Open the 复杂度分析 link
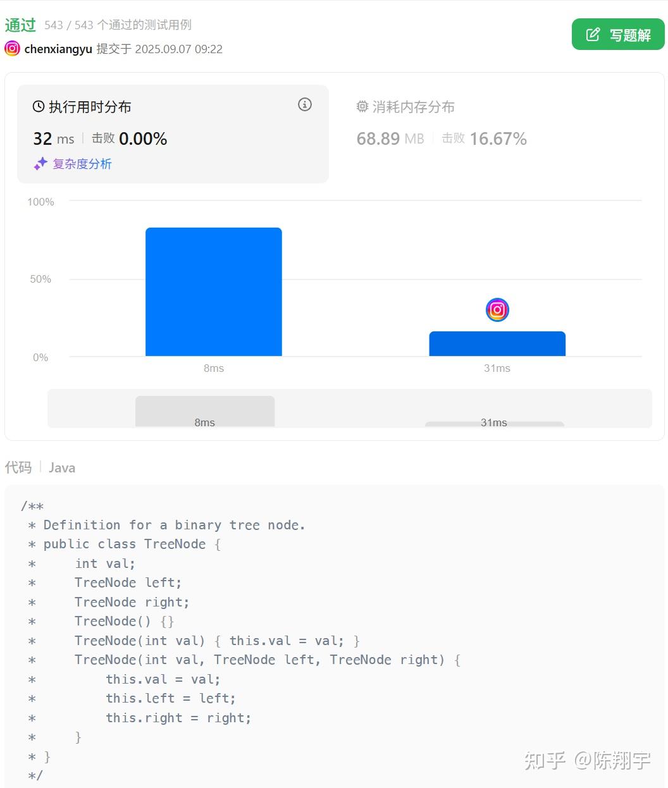The height and width of the screenshot is (788, 668). click(x=82, y=164)
